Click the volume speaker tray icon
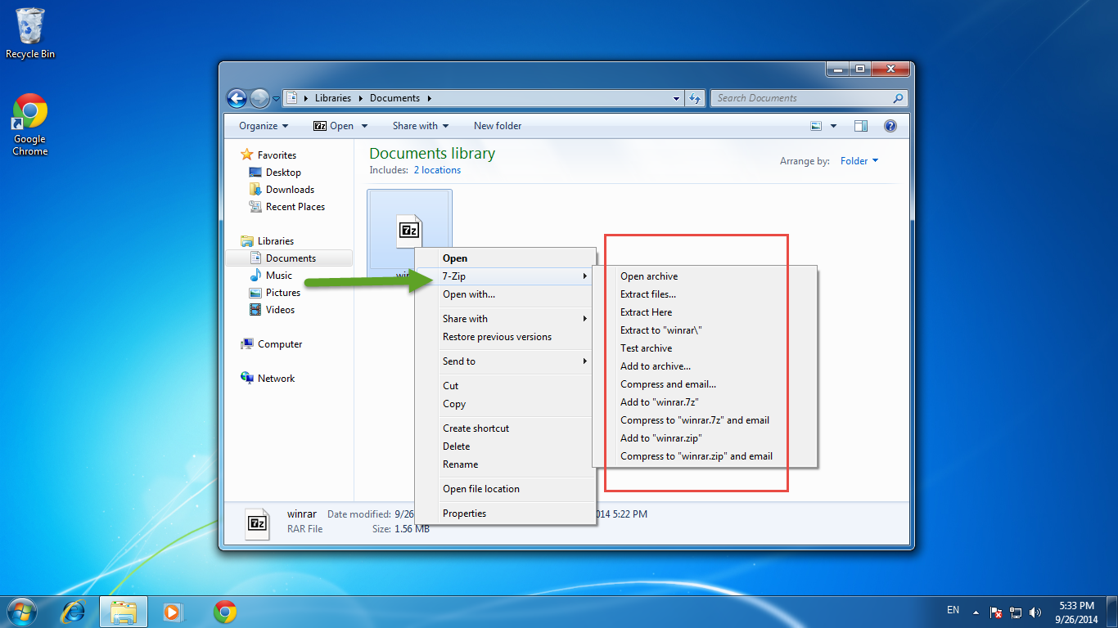 point(1035,612)
